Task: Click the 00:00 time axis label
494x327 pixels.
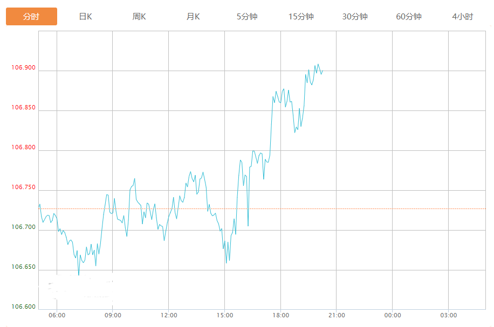Action: (x=393, y=316)
